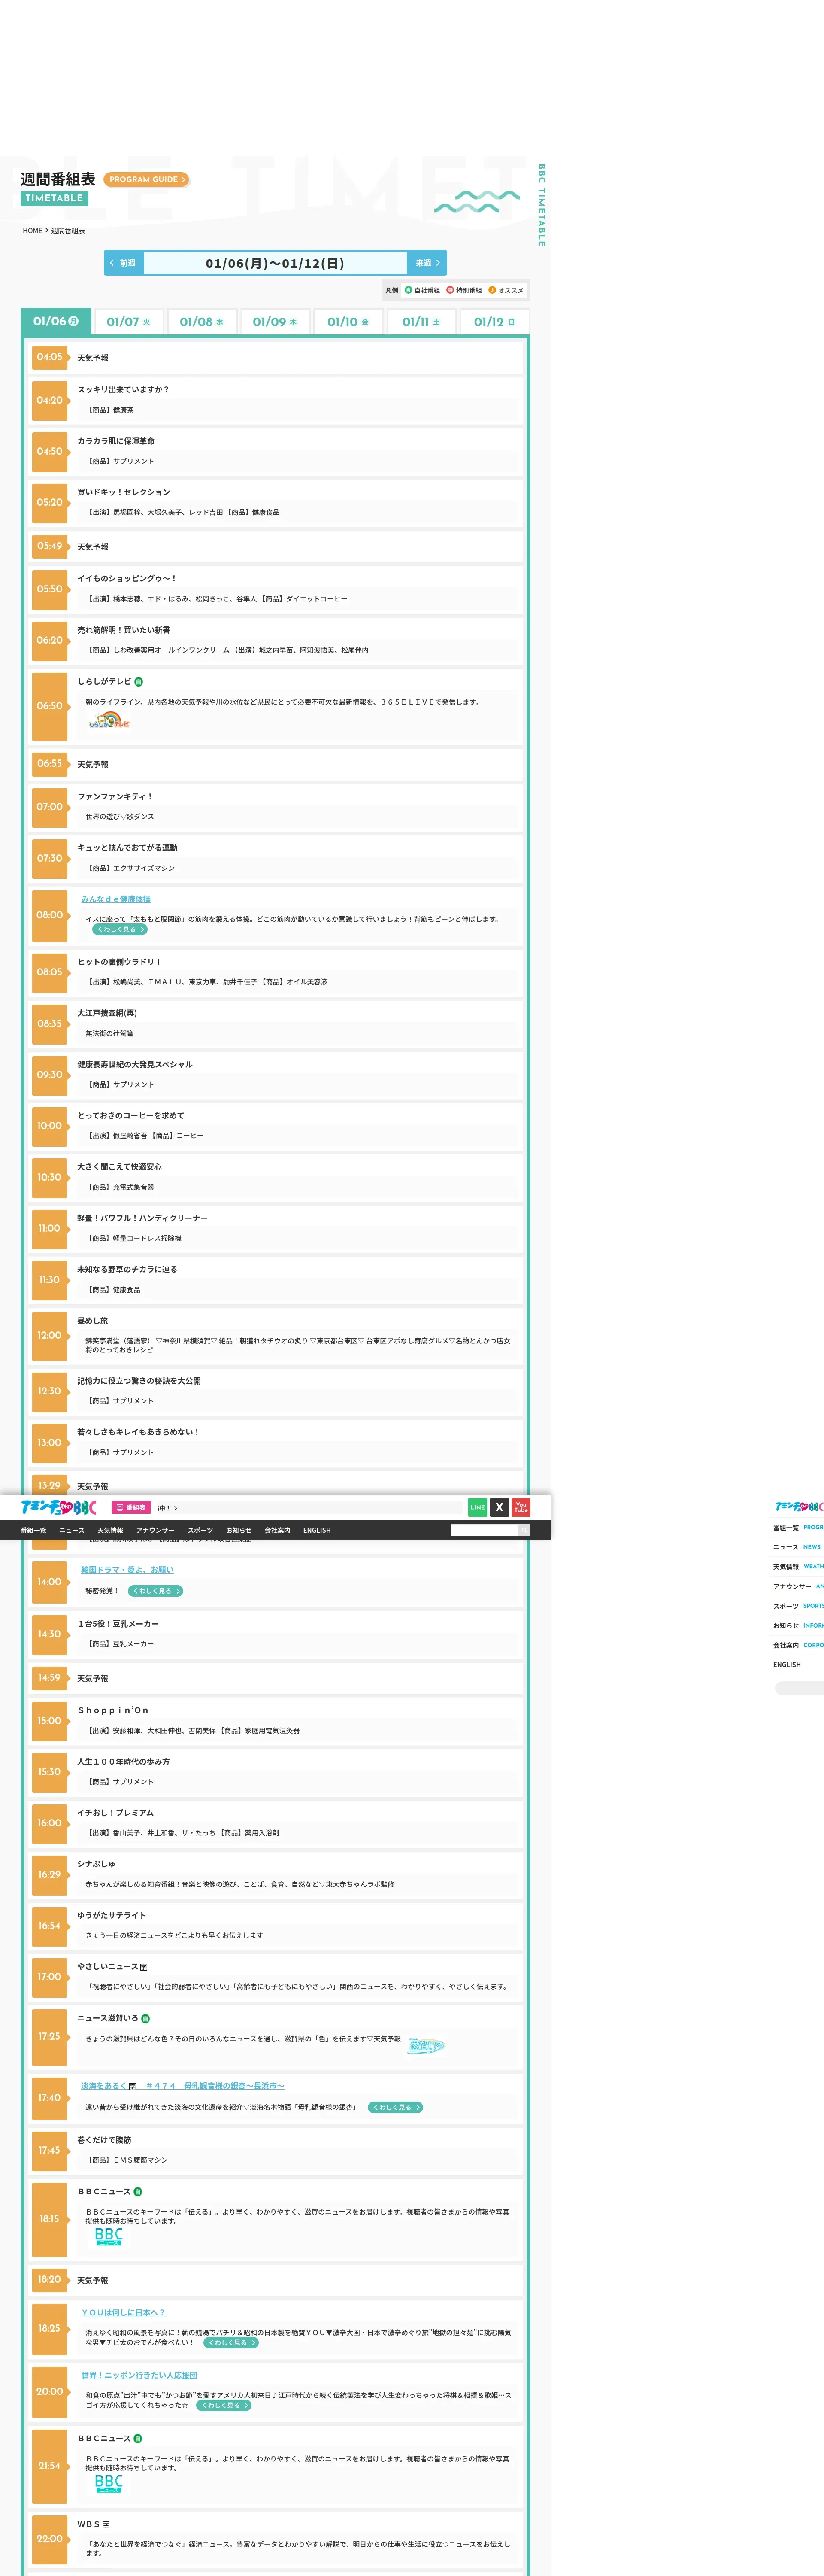Open みんなde健康体操 program link

[x=116, y=899]
